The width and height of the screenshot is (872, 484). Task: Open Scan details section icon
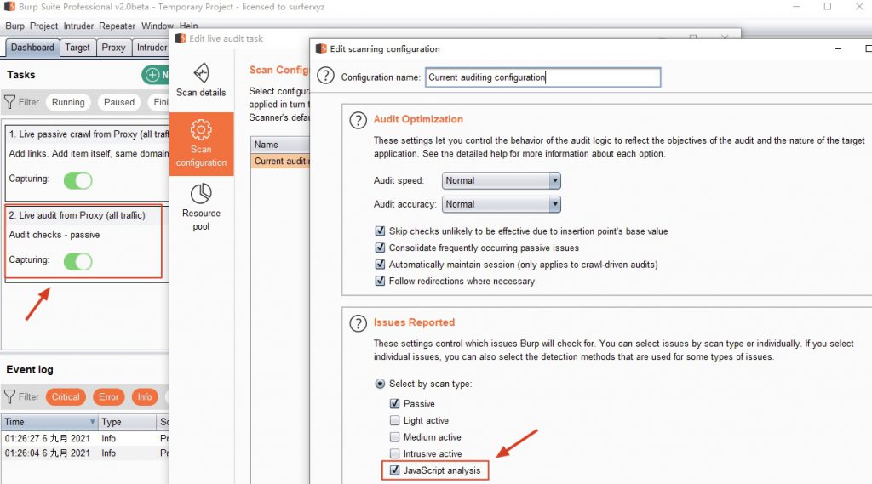coord(201,73)
